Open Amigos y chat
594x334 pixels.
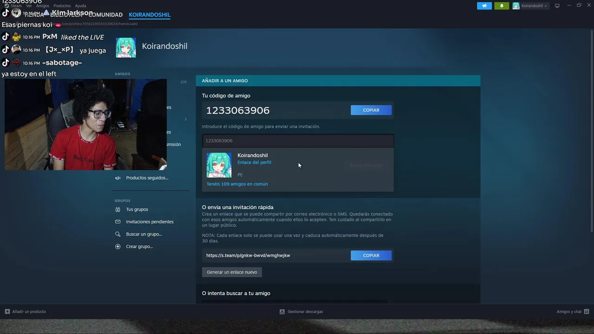[573, 312]
